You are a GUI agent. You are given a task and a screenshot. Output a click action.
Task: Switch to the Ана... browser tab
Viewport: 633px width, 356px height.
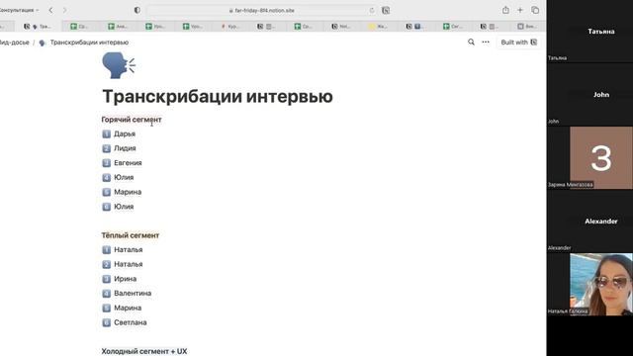click(x=118, y=27)
